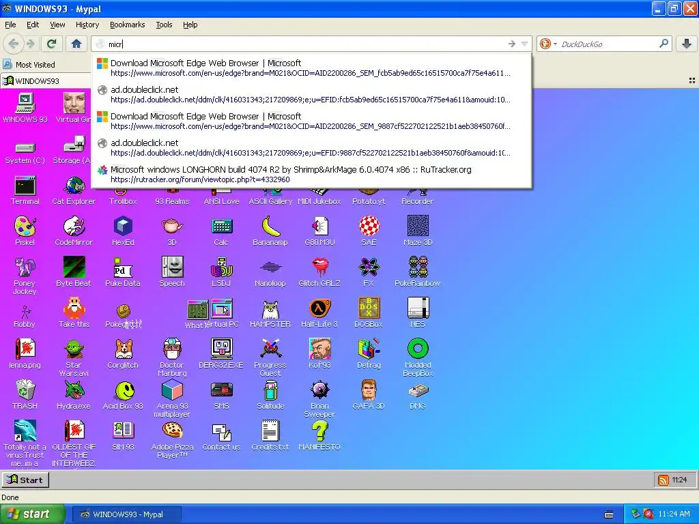Open the 3D teapot icon
This screenshot has width=699, height=524.
172,231
